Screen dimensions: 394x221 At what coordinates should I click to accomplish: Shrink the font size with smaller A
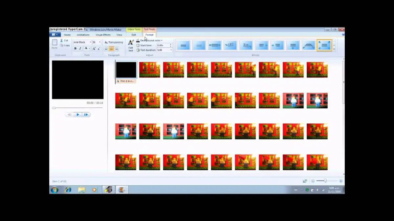(x=99, y=48)
